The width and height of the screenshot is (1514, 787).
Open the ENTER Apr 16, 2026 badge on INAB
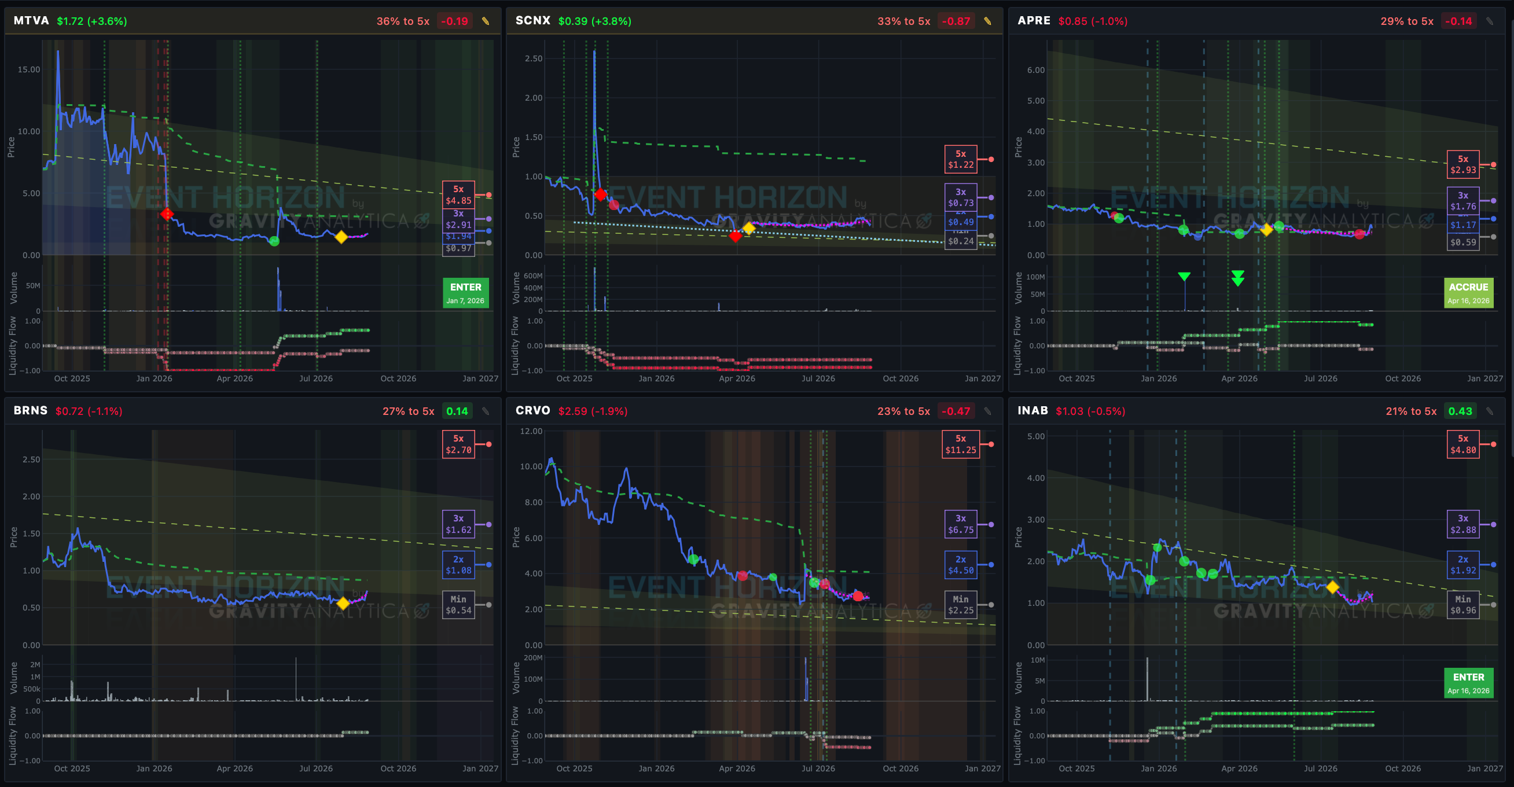[1468, 683]
